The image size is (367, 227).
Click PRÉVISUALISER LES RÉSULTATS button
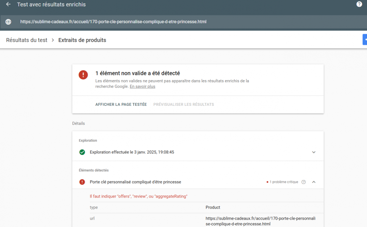pyautogui.click(x=183, y=104)
